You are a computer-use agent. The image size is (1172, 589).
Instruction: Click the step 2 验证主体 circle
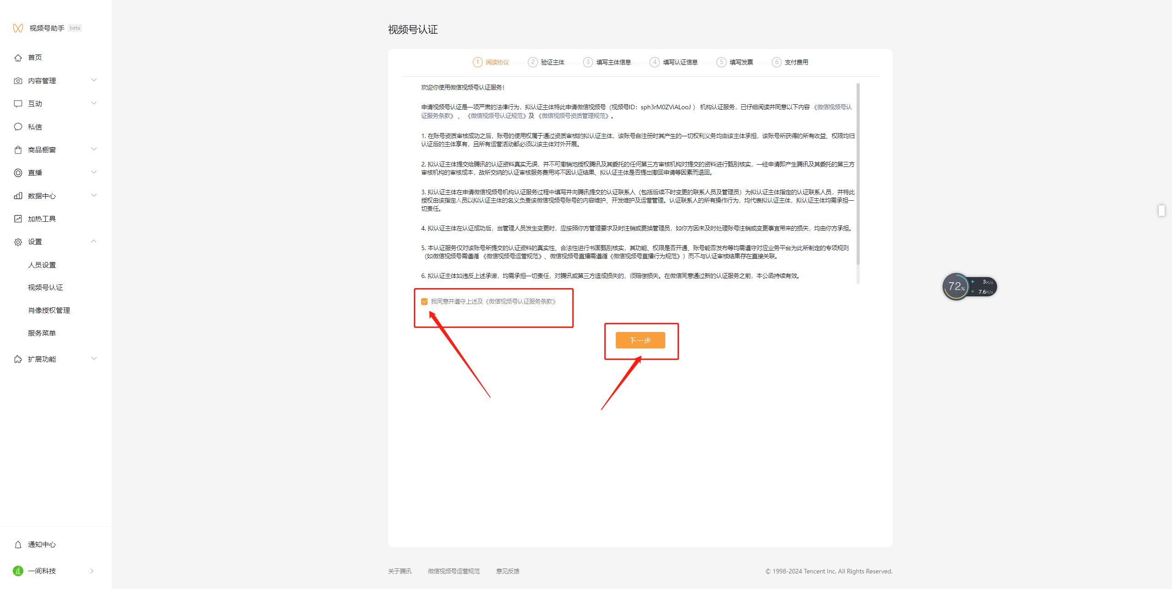532,62
